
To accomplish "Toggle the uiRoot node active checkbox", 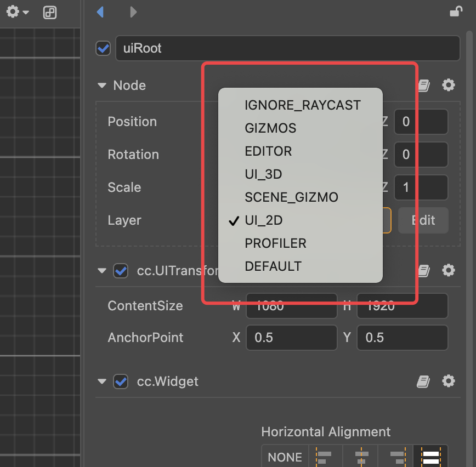I will (103, 48).
